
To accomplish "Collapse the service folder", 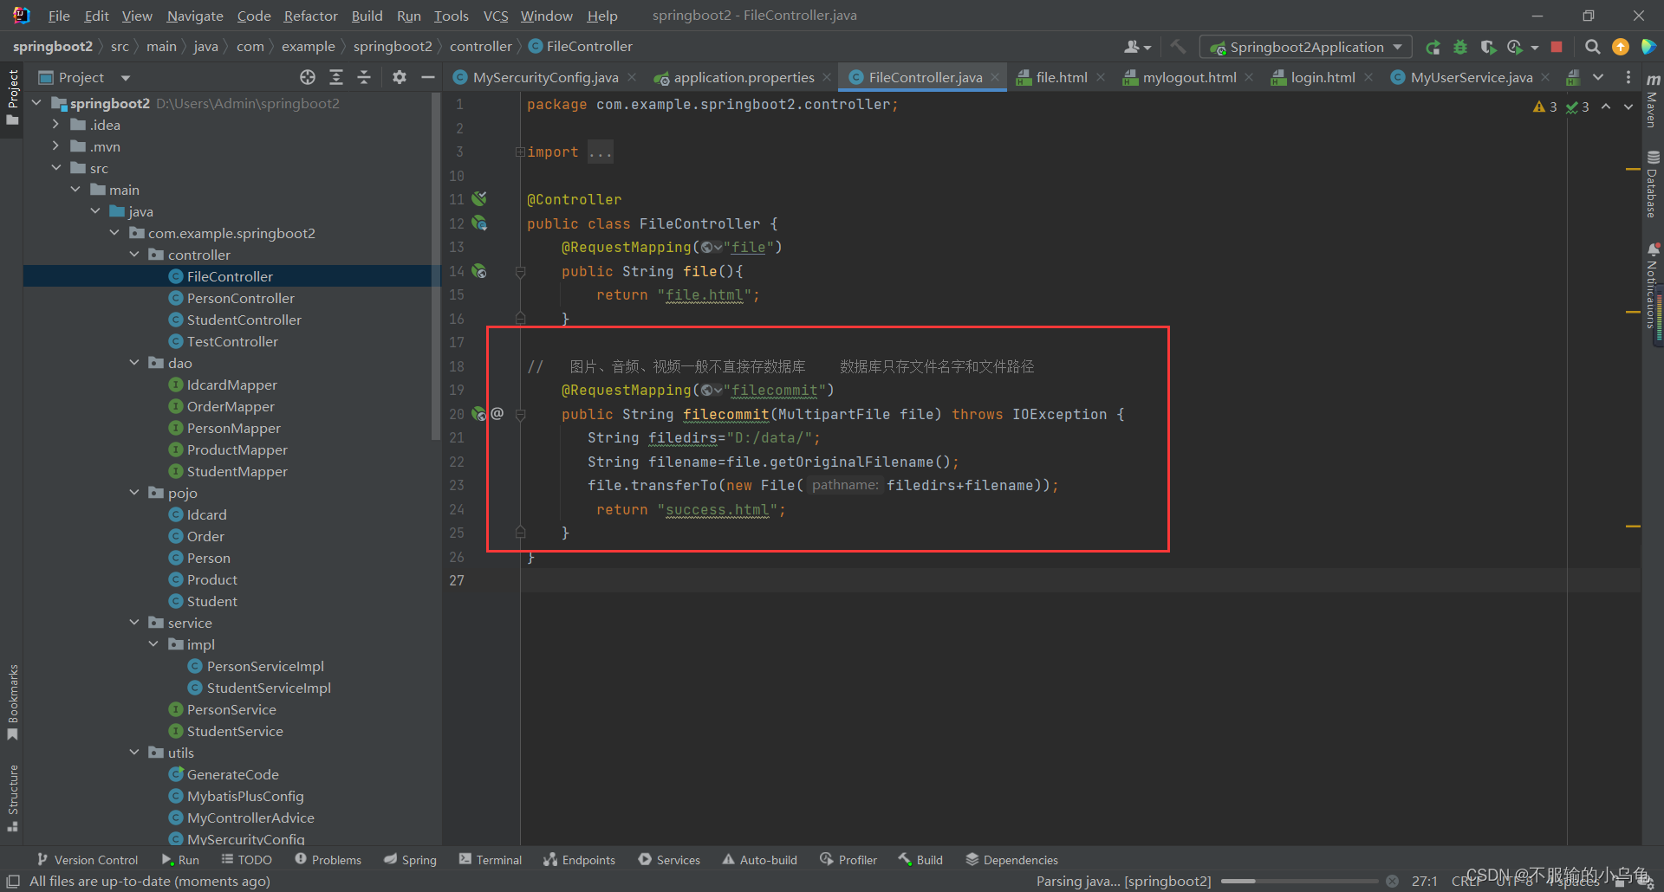I will tap(134, 623).
